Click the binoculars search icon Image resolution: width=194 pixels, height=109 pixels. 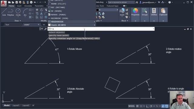(x=137, y=2)
